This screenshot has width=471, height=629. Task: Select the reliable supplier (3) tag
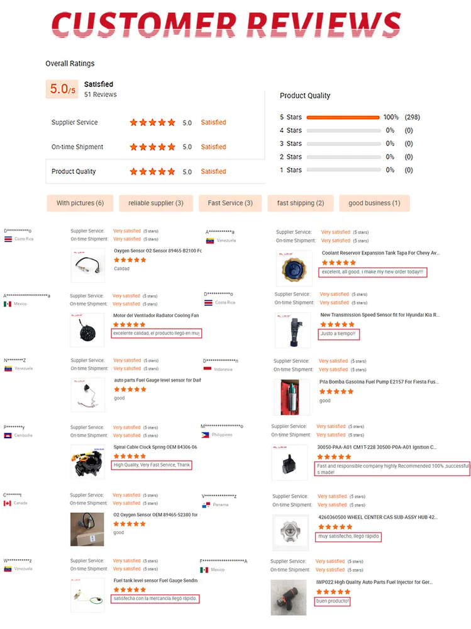(x=156, y=203)
